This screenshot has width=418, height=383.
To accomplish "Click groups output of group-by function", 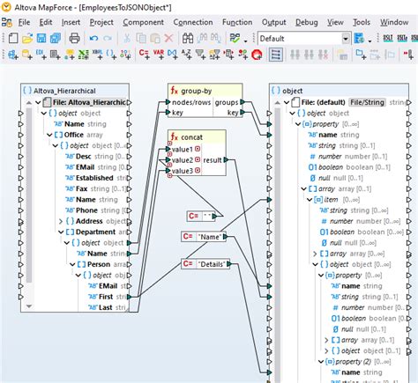I will (243, 102).
